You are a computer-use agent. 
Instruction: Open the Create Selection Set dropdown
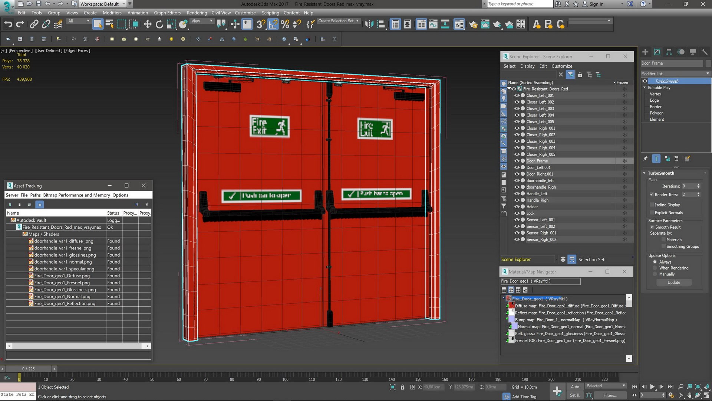click(x=339, y=21)
